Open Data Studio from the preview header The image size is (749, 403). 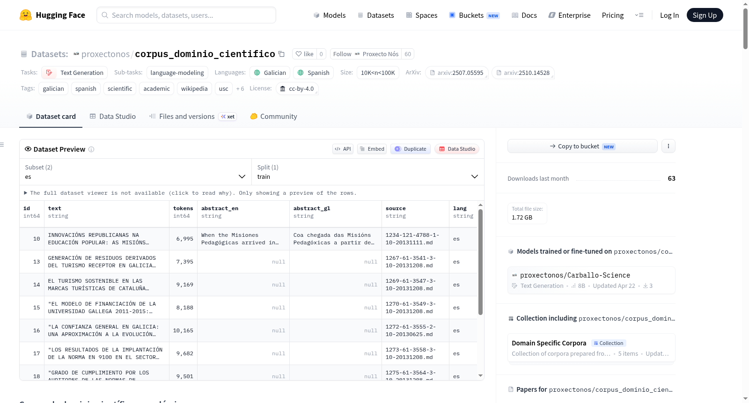(x=457, y=149)
